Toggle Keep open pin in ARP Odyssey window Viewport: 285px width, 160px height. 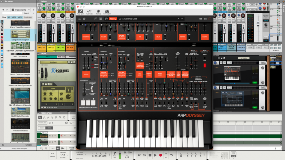pos(80,12)
